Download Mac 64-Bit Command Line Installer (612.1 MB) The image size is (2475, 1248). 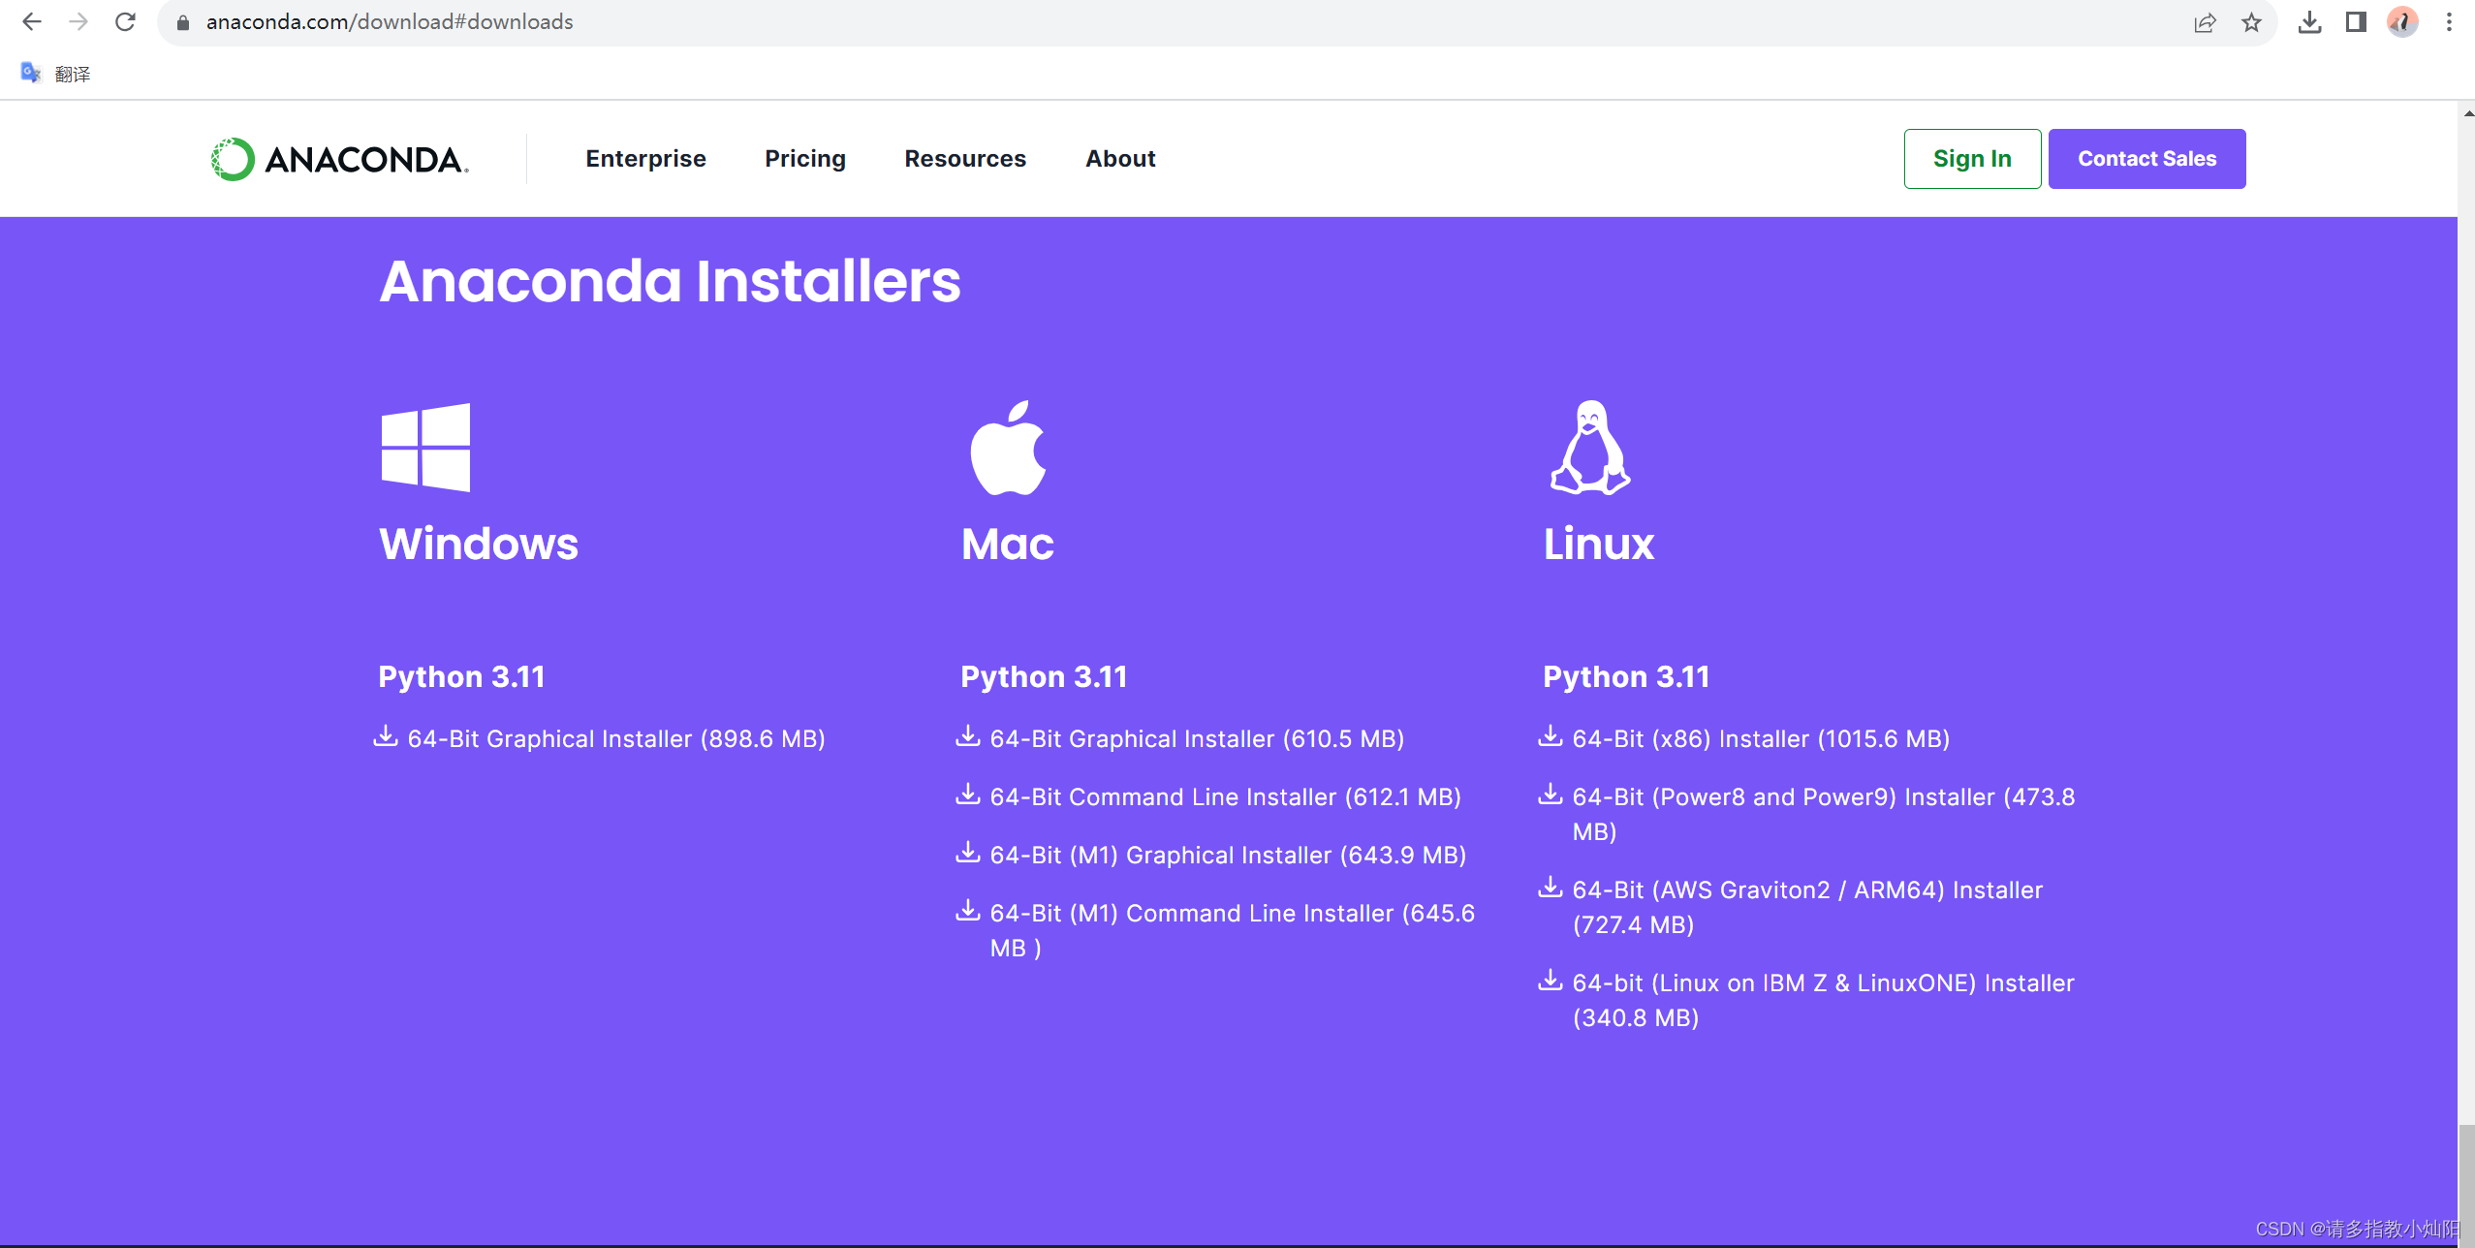point(1225,797)
